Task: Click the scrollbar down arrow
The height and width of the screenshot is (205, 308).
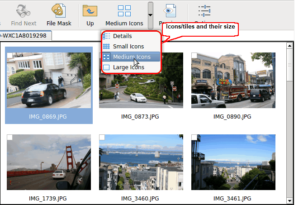Action: 289,200
